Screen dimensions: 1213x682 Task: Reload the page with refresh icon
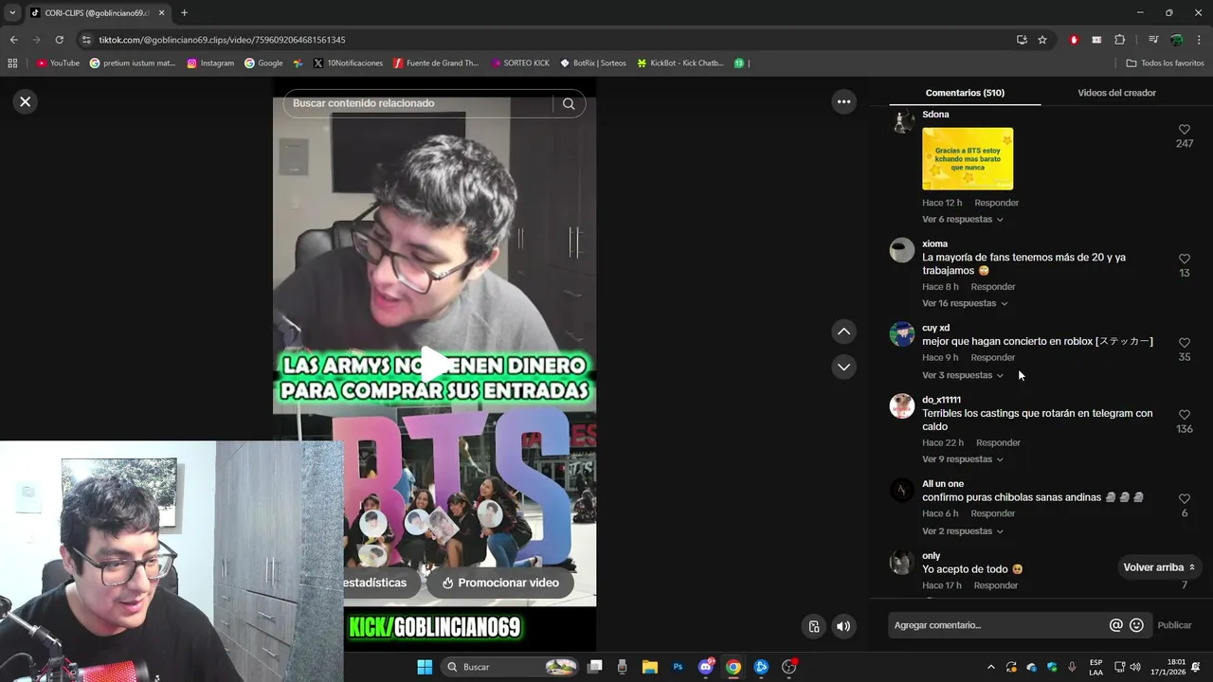pos(59,40)
